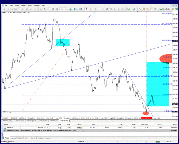The height and width of the screenshot is (144, 179).
Task: Toggle the Data Window icon
Action: (x=144, y=9)
